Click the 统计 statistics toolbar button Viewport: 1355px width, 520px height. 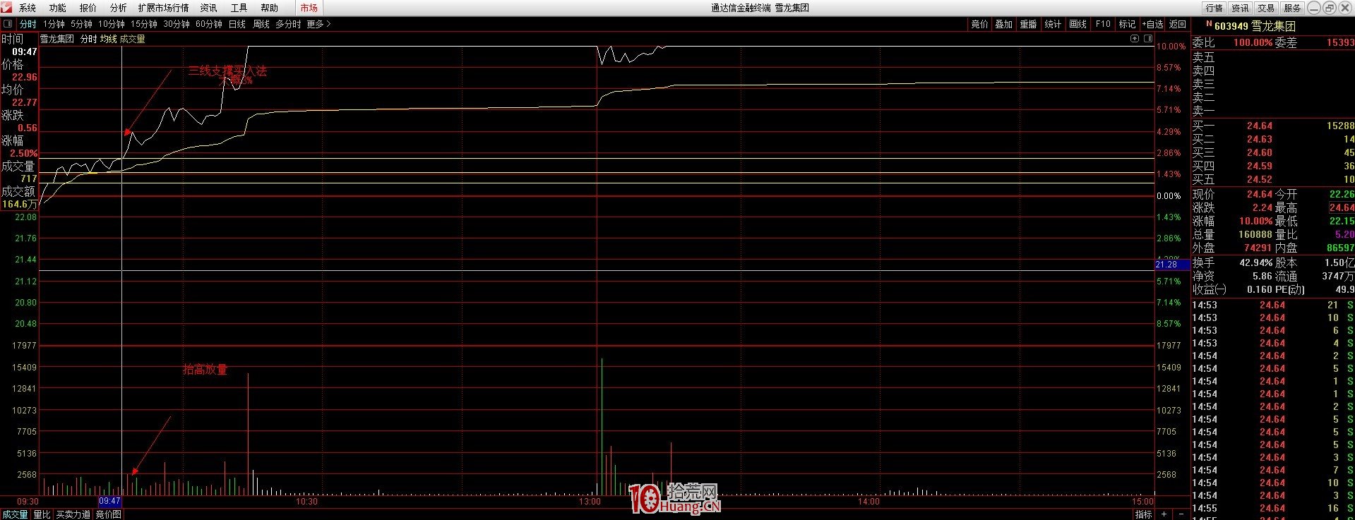coord(1053,24)
